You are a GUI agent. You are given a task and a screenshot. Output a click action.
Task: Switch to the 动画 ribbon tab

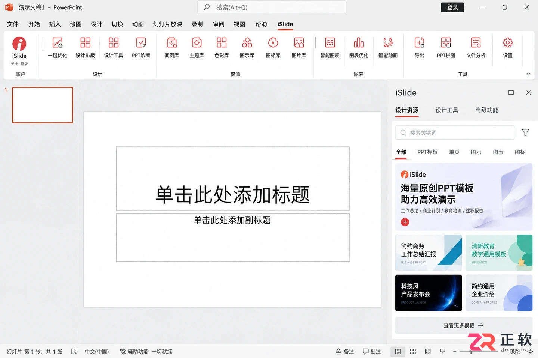click(138, 24)
